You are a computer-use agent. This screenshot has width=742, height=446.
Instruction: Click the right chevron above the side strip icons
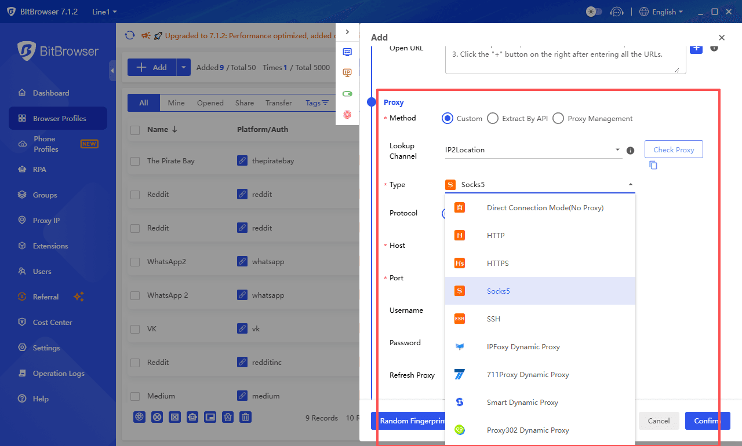pos(347,32)
